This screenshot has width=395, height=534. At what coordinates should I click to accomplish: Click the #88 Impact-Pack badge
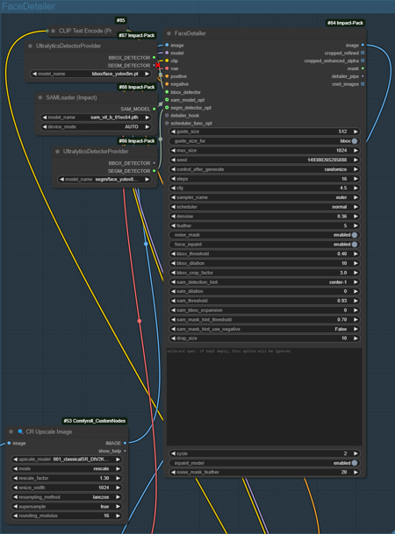click(x=137, y=87)
